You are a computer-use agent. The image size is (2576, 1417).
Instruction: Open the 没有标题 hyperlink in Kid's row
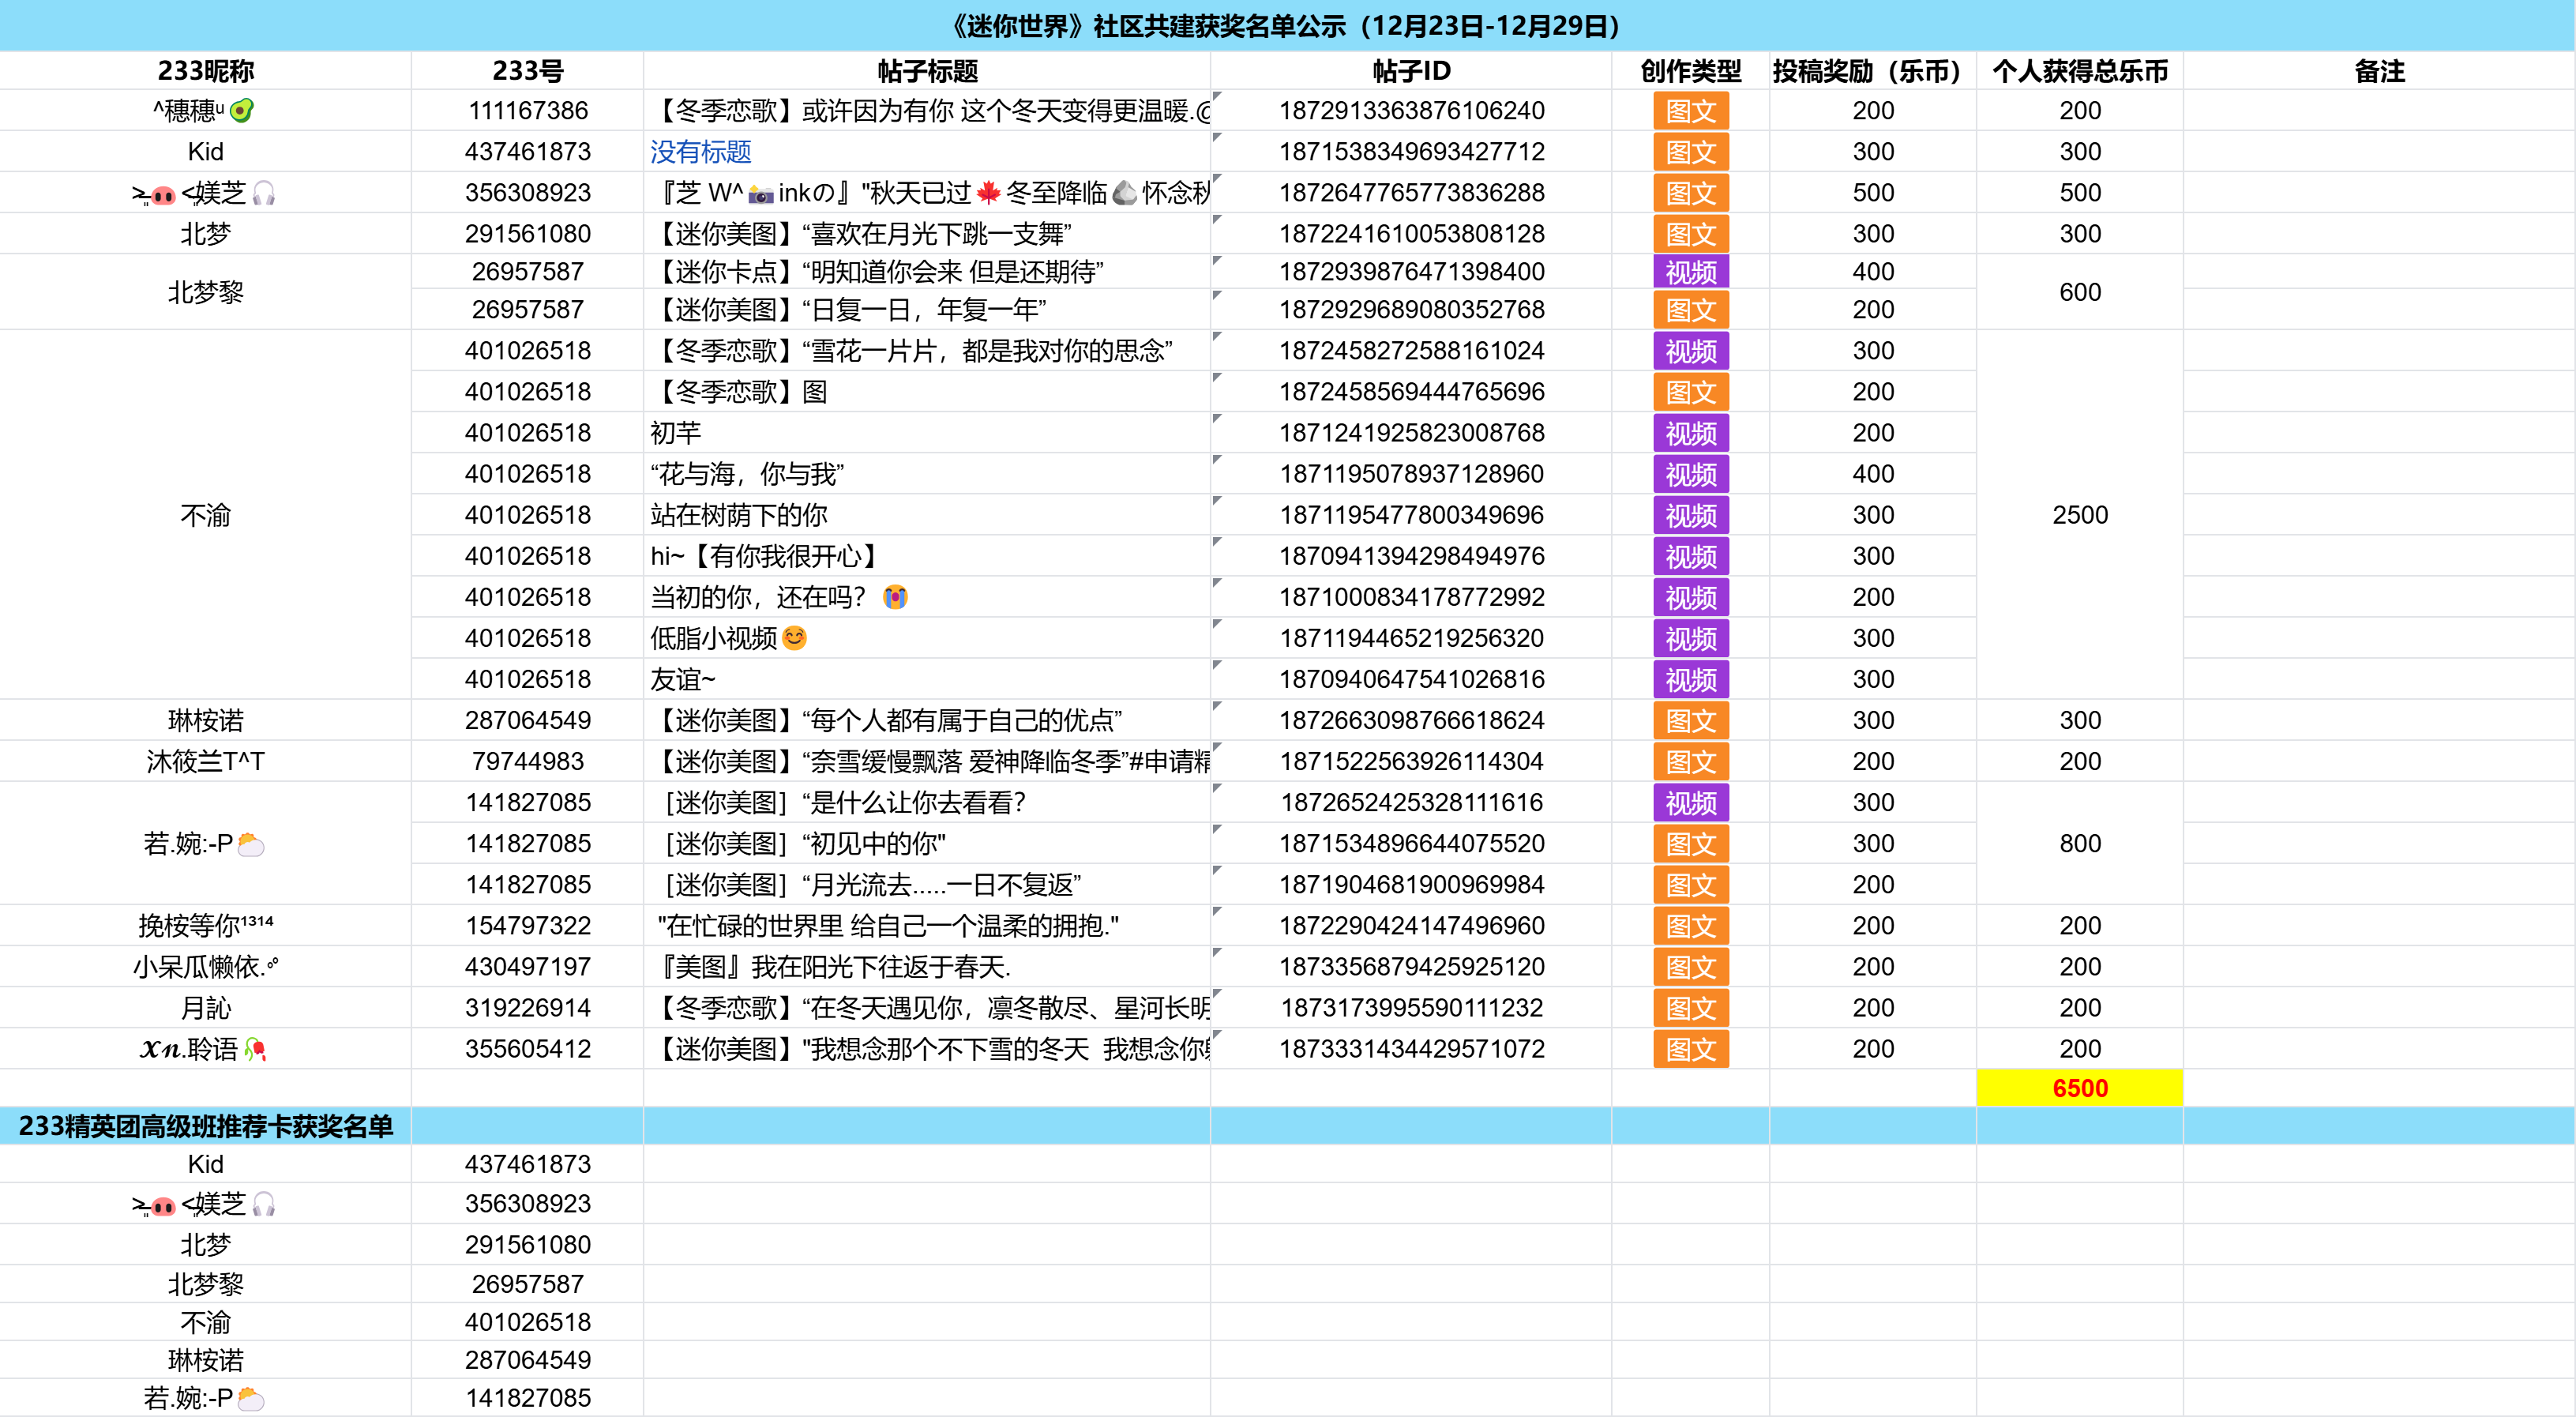pos(700,152)
